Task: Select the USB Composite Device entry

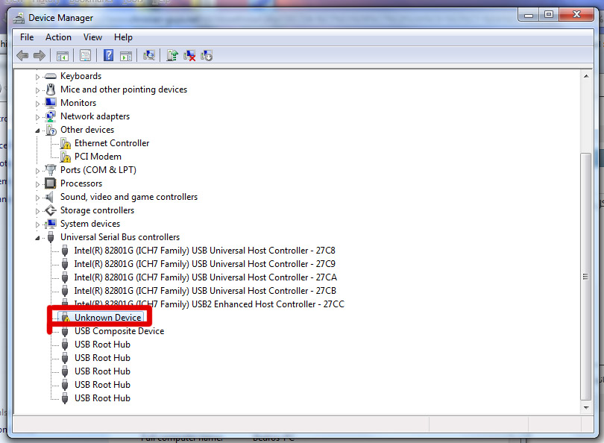Action: (x=119, y=331)
